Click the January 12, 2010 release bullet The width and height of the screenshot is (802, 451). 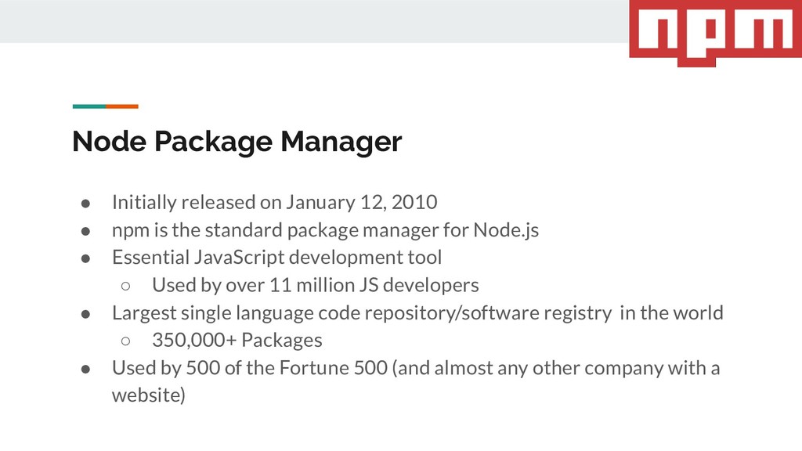click(x=275, y=203)
